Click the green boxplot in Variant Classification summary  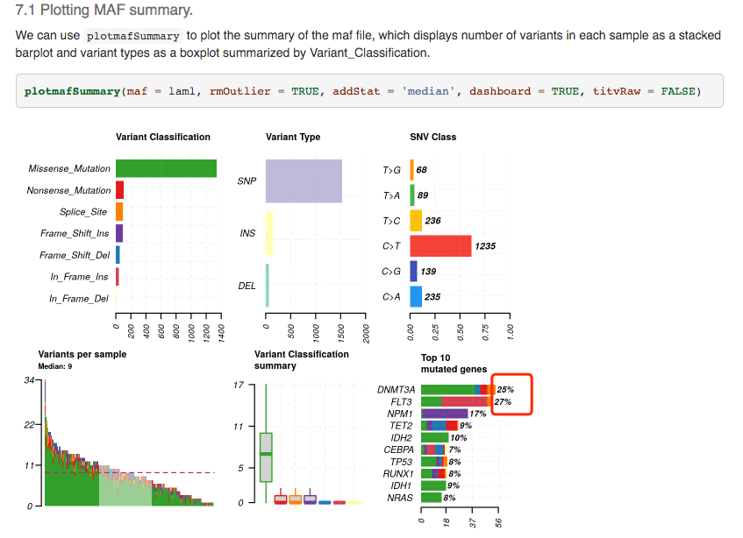click(x=268, y=456)
